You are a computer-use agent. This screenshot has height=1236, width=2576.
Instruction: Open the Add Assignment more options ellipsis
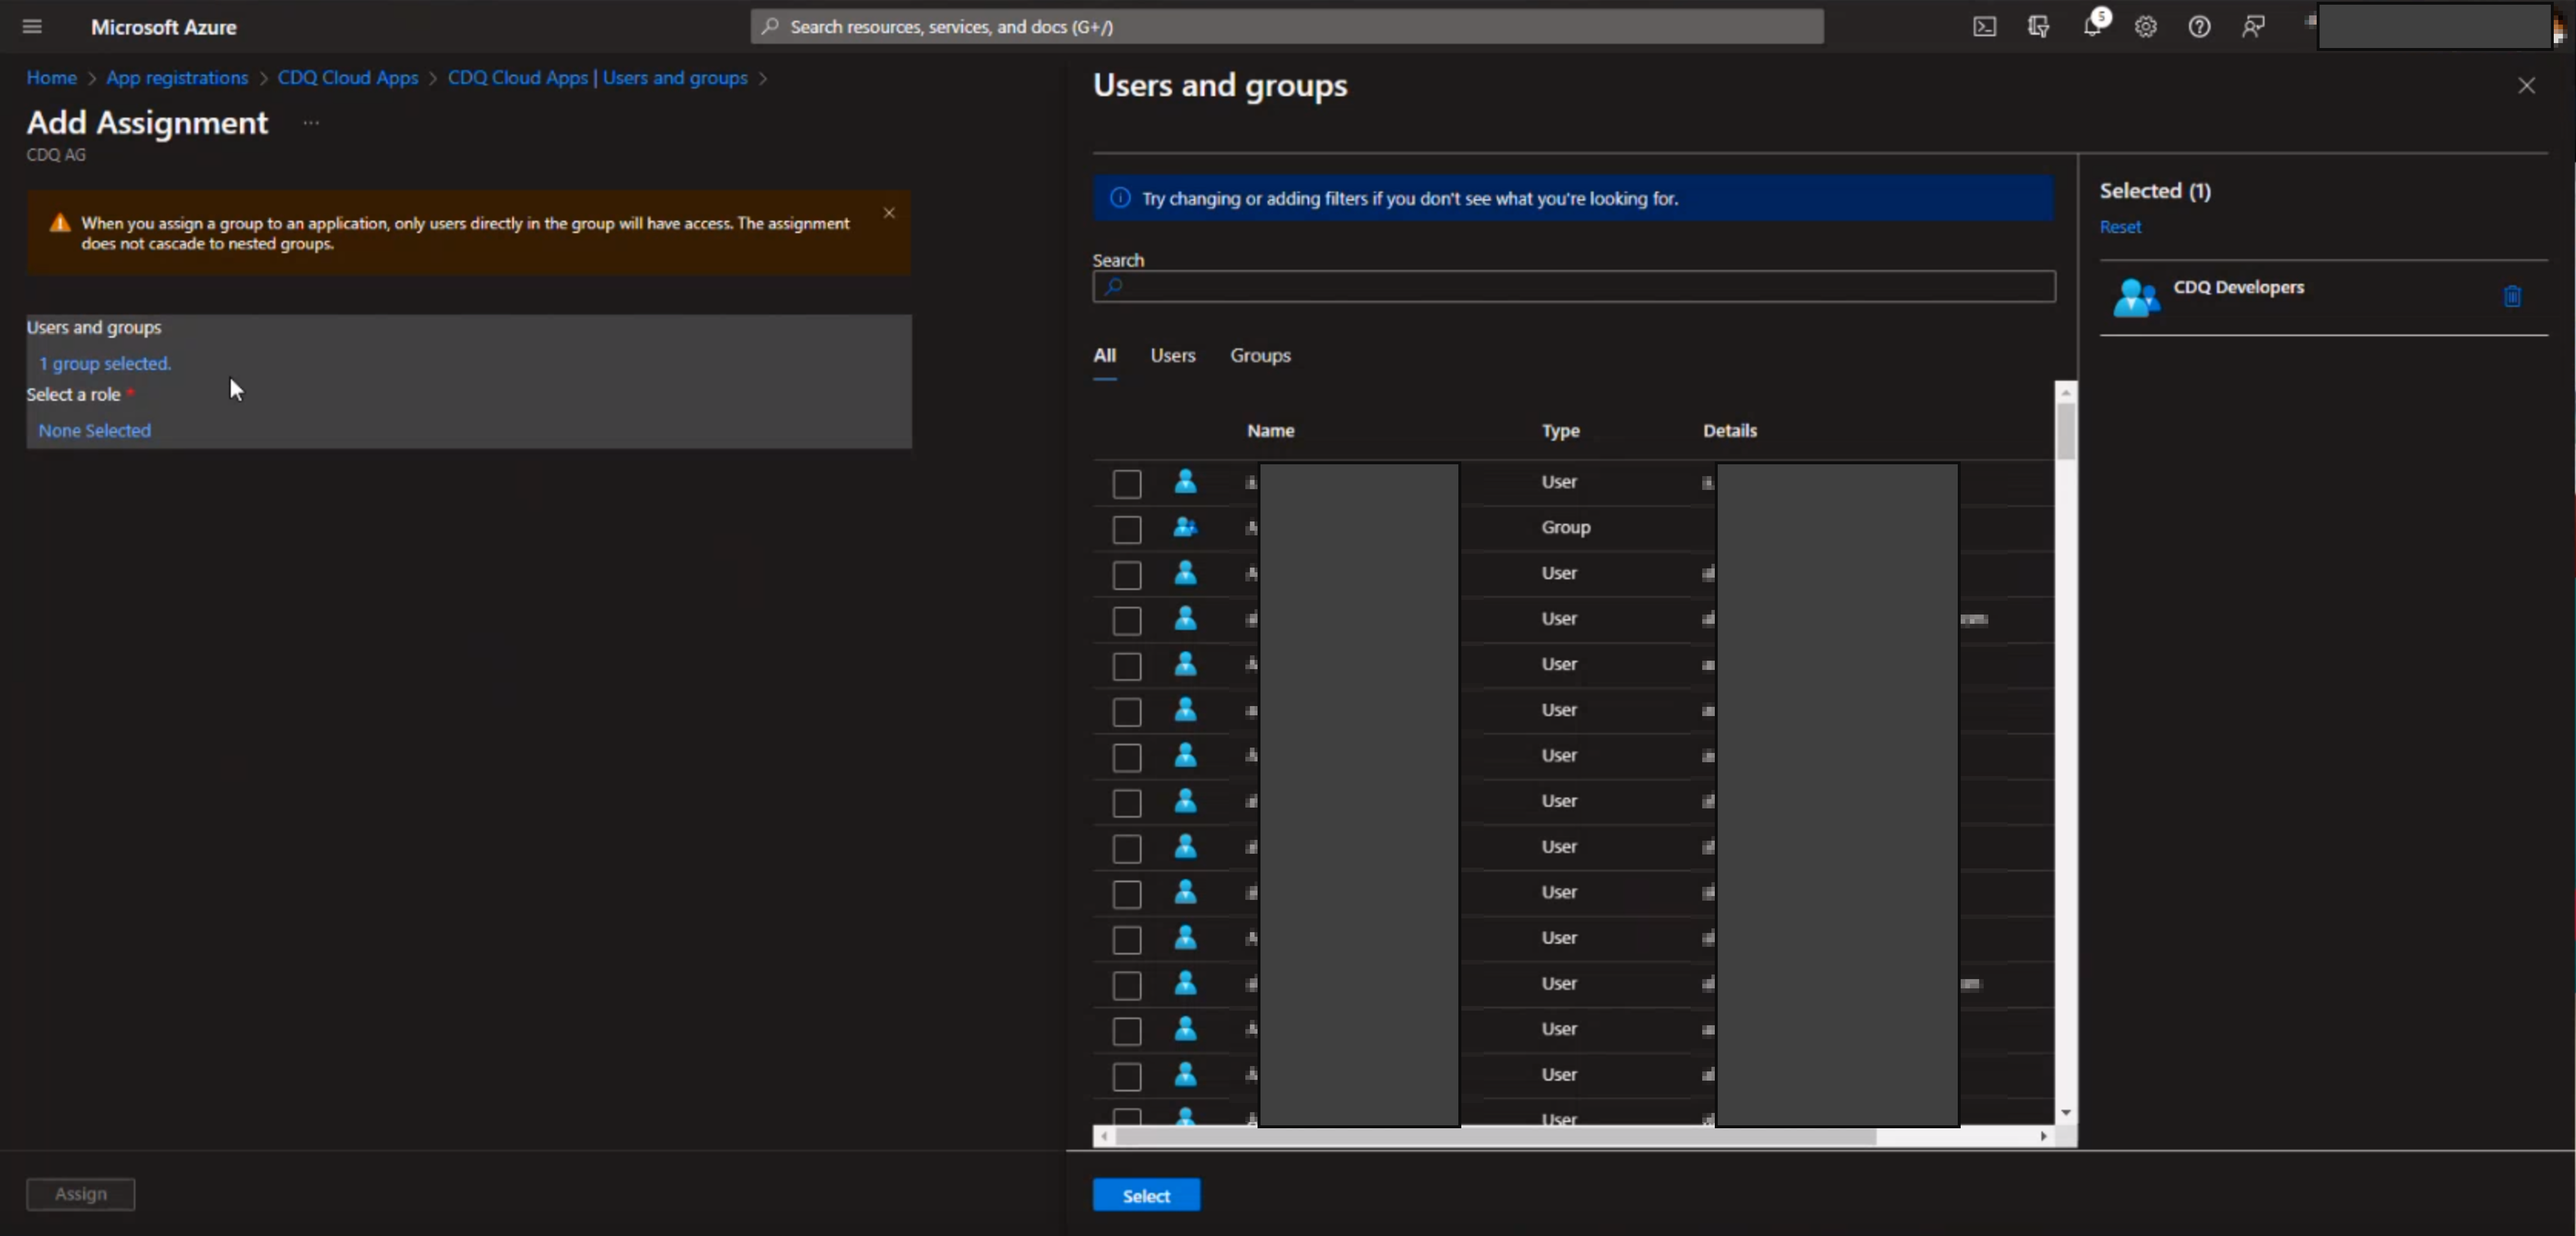pos(311,123)
